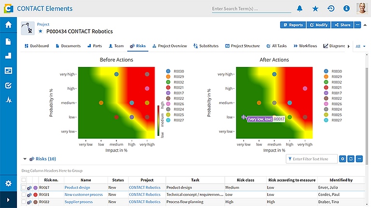Screen dimensions: 371x208
Task: Switch to the Documents tab
Action: pyautogui.click(x=68, y=46)
